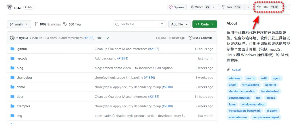307x124 pixels.
Task: Click the Sponsor heart button
Action: 177,7
